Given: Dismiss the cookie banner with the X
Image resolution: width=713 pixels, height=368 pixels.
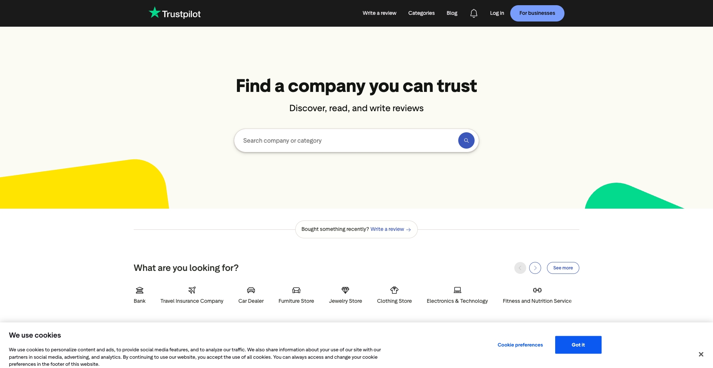Looking at the screenshot, I should pos(701,354).
